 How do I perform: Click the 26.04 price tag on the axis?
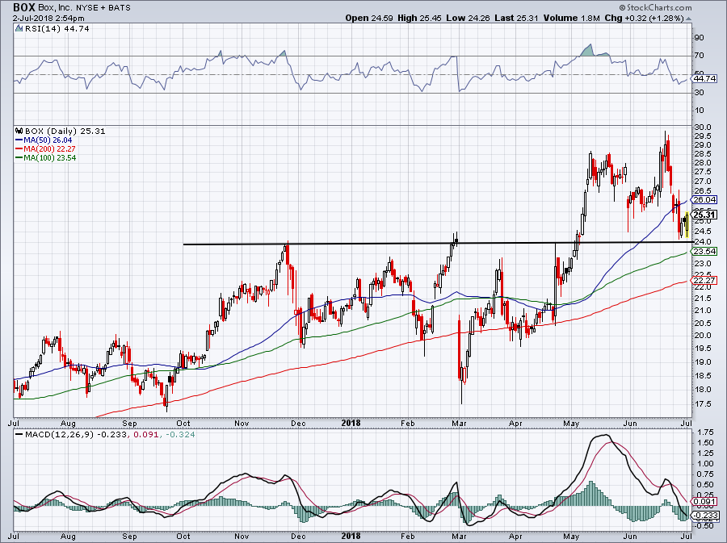705,200
